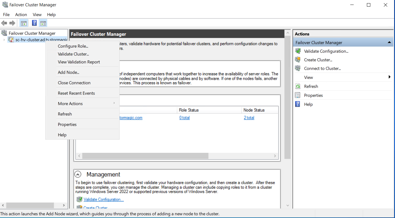Click the tree pane horizontal scrollbar thumb

[x=30, y=205]
